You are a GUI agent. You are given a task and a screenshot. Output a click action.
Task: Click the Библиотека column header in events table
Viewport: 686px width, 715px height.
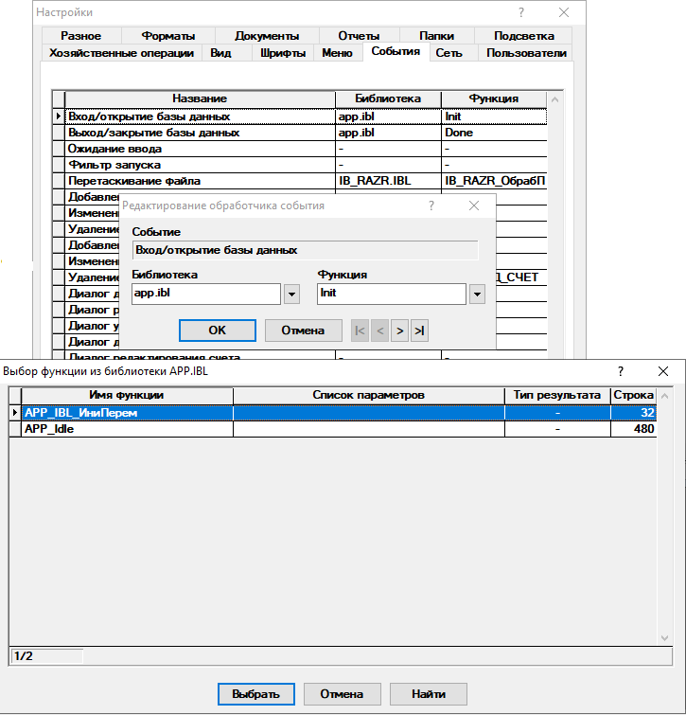click(x=388, y=98)
